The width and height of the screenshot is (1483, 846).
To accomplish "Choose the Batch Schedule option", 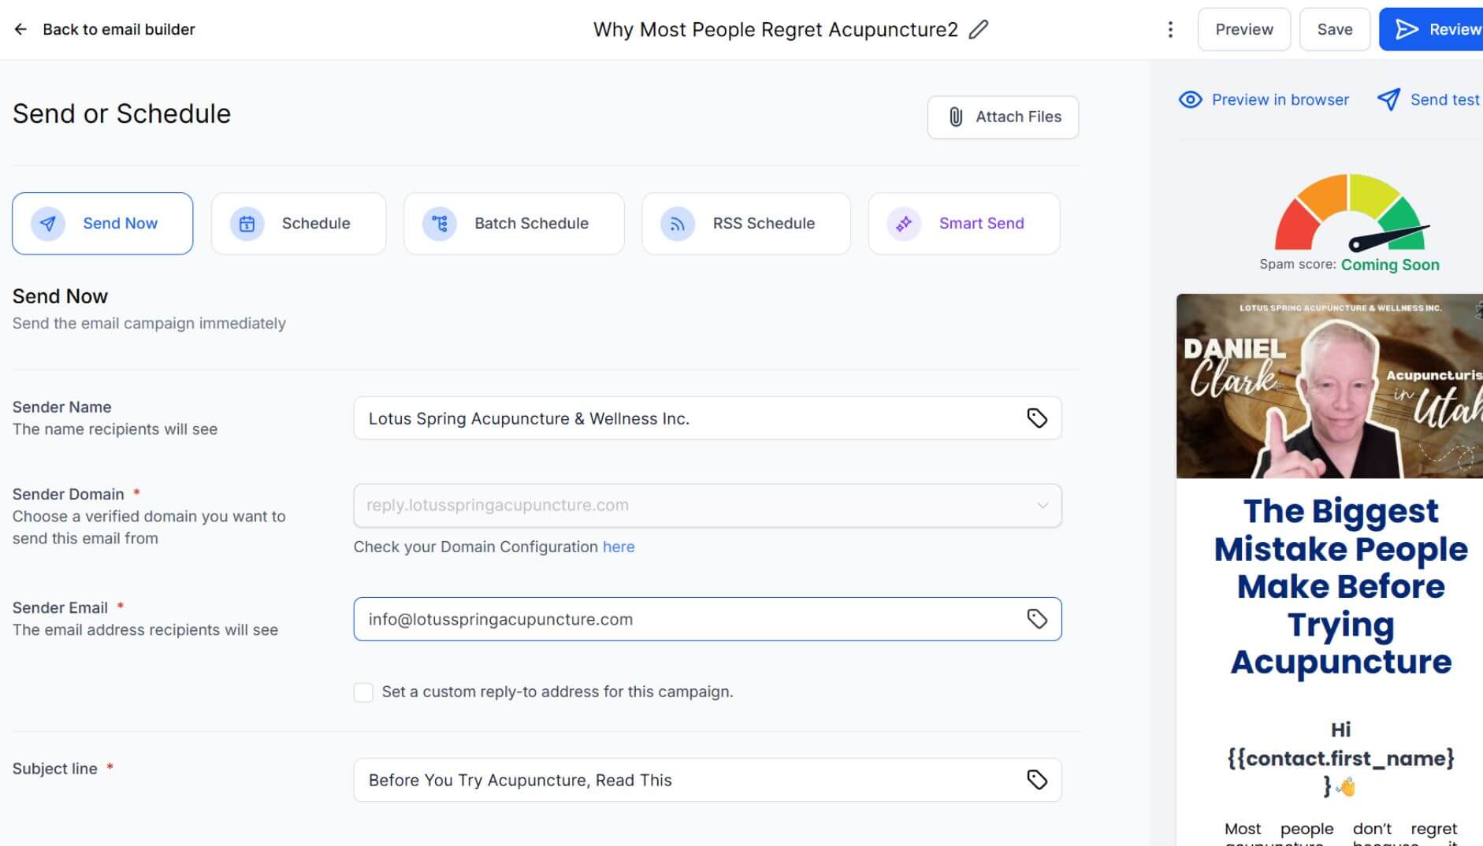I will coord(514,224).
